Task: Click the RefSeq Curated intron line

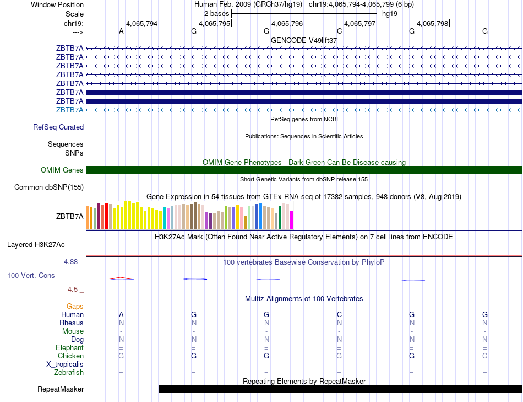Action: pyautogui.click(x=304, y=127)
